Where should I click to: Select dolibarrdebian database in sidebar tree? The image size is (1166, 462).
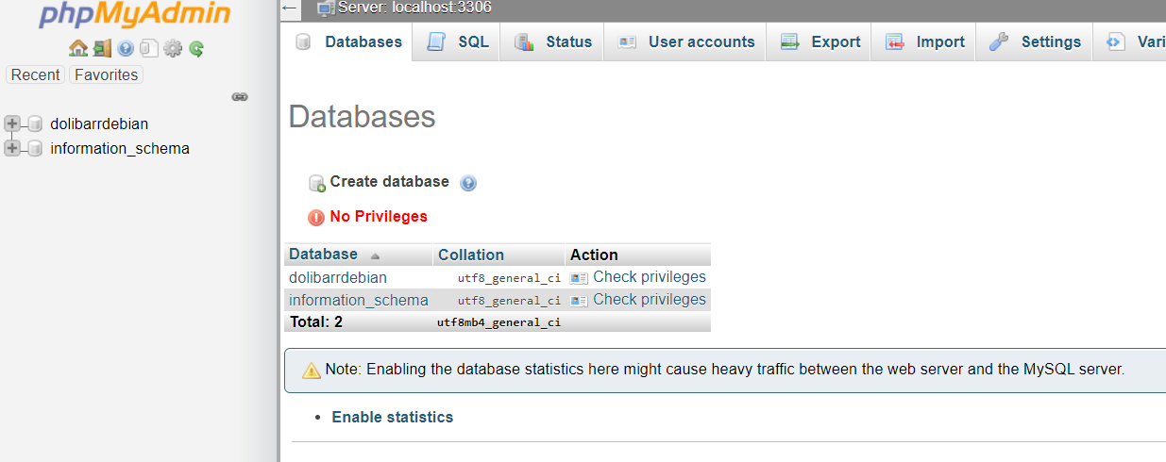pyautogui.click(x=99, y=124)
